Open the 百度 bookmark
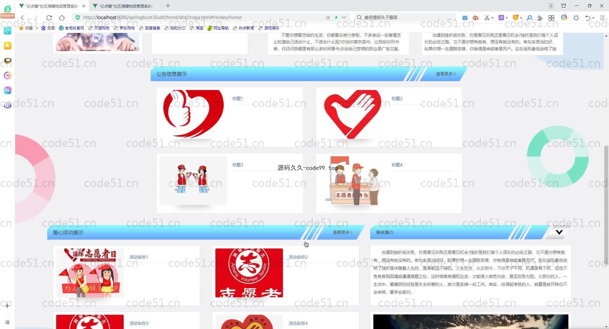This screenshot has height=329, width=609. click(x=48, y=28)
